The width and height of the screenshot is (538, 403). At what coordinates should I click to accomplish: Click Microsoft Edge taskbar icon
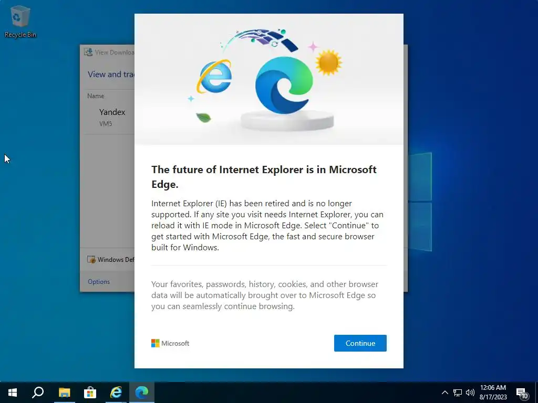(142, 393)
